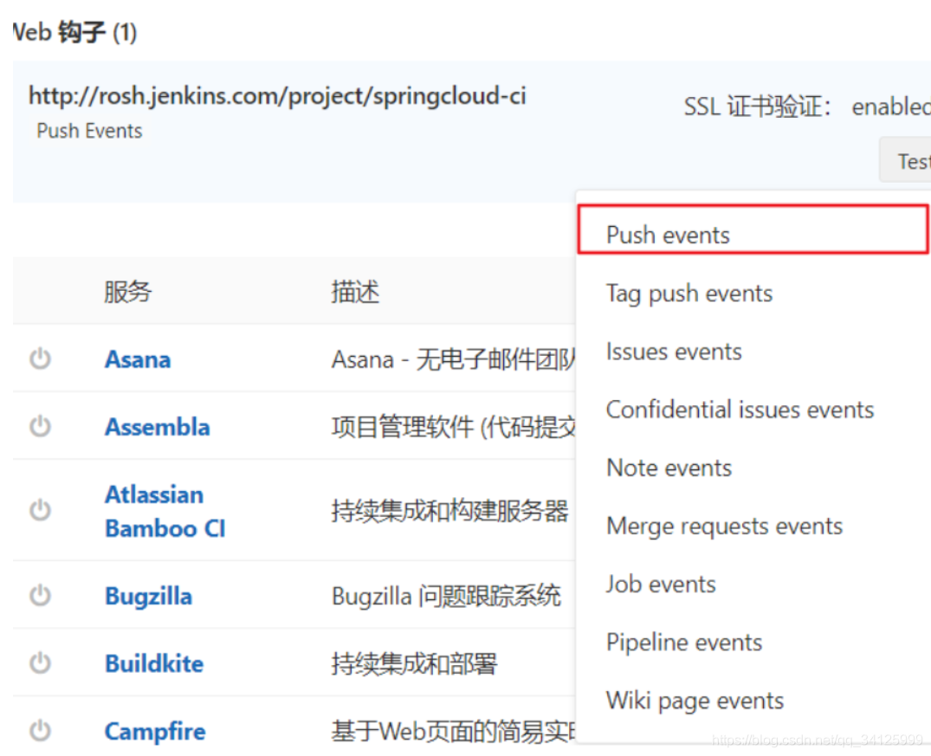Screen dimensions: 931x756
Task: Open the Test dropdown button
Action: pos(906,160)
